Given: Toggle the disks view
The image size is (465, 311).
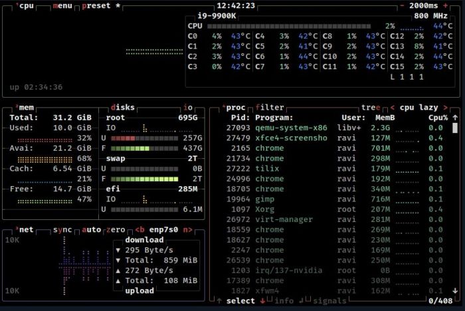Looking at the screenshot, I should [122, 107].
